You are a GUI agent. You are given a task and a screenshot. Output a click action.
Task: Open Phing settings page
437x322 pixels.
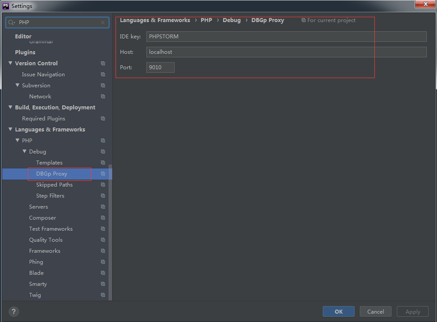pos(36,262)
